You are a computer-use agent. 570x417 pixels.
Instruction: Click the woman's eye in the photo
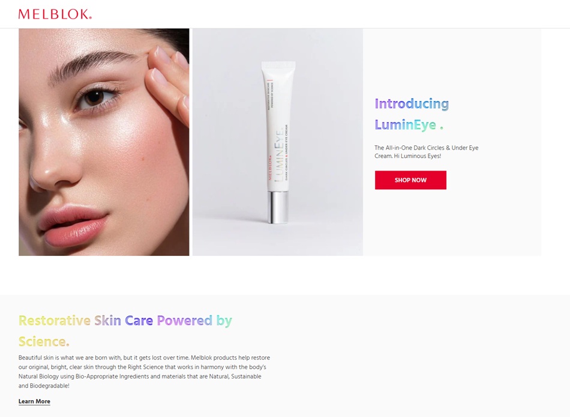97,97
